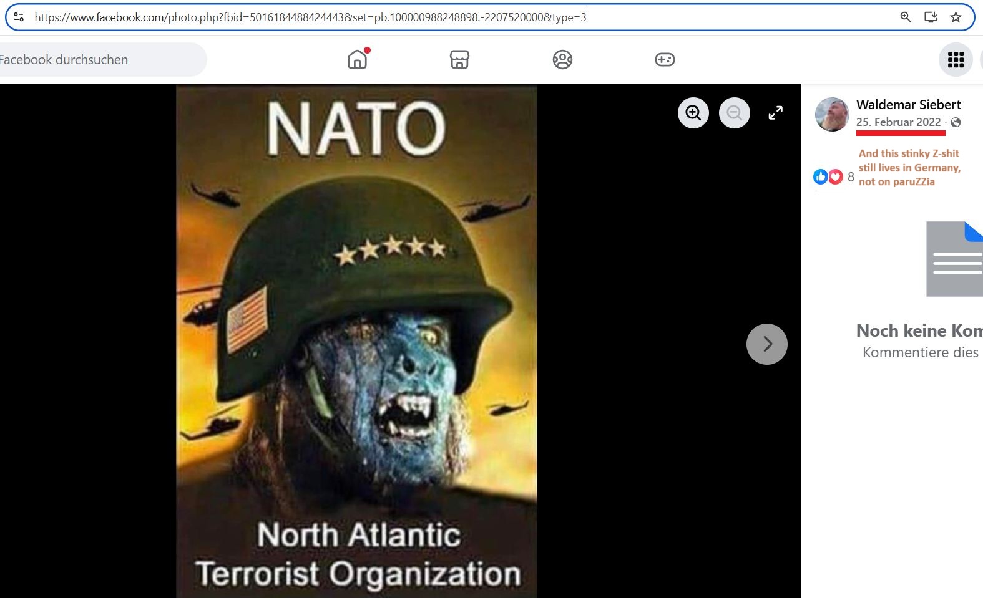The image size is (983, 598).
Task: Open Waldemar Siebert profile name link
Action: (x=908, y=105)
